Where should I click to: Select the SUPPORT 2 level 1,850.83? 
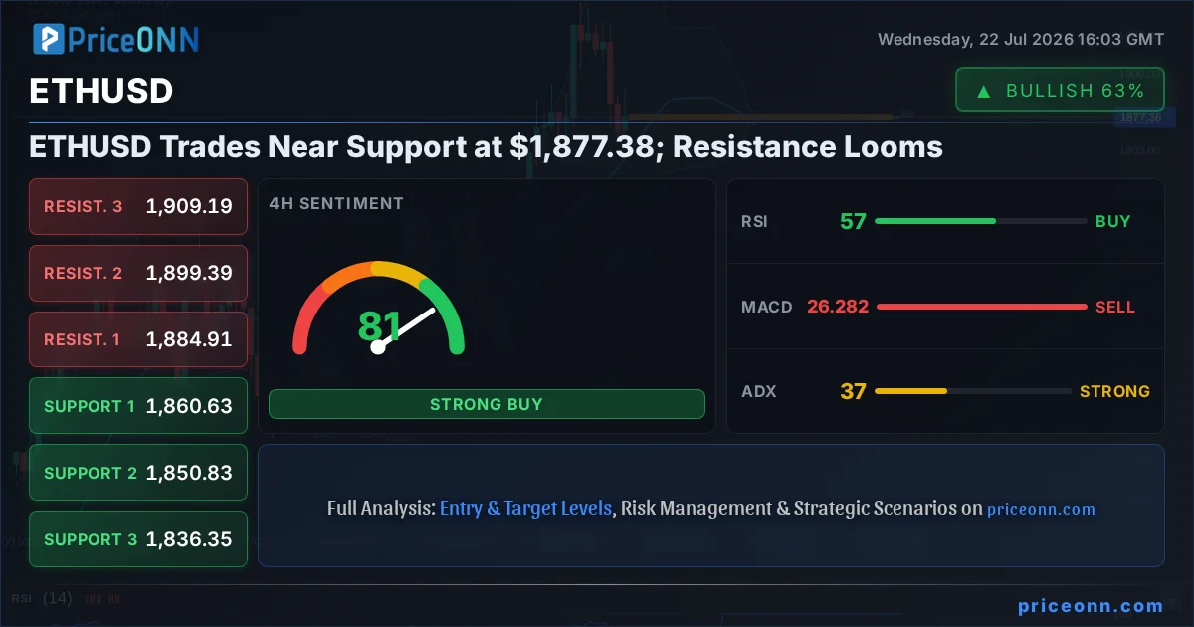[x=138, y=473]
